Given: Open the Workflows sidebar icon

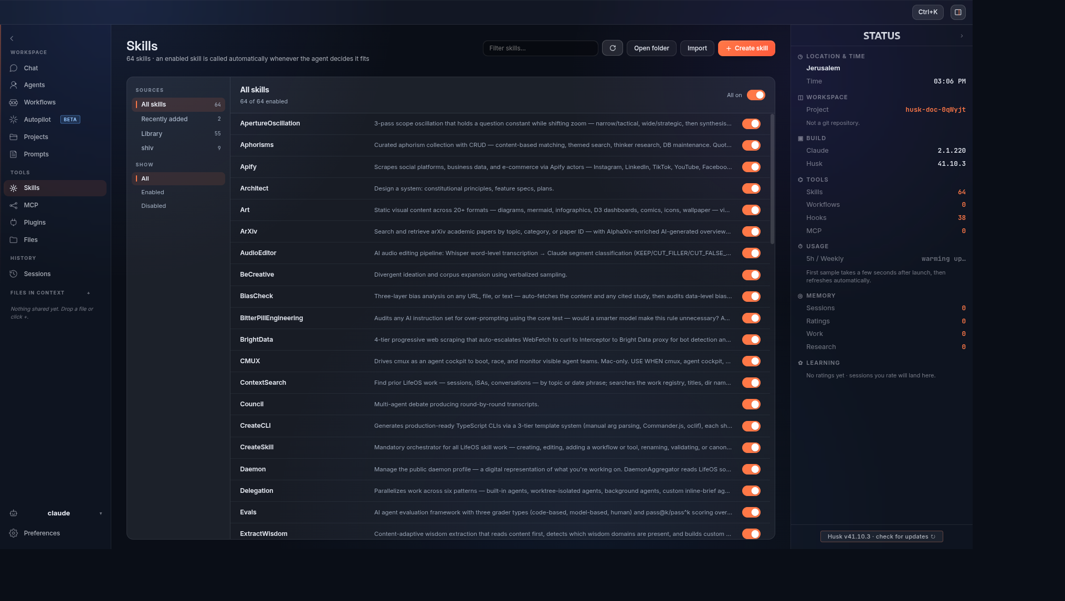Looking at the screenshot, I should (x=14, y=102).
